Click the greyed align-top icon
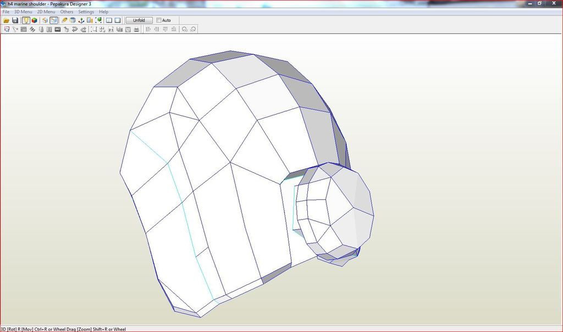 [165, 30]
